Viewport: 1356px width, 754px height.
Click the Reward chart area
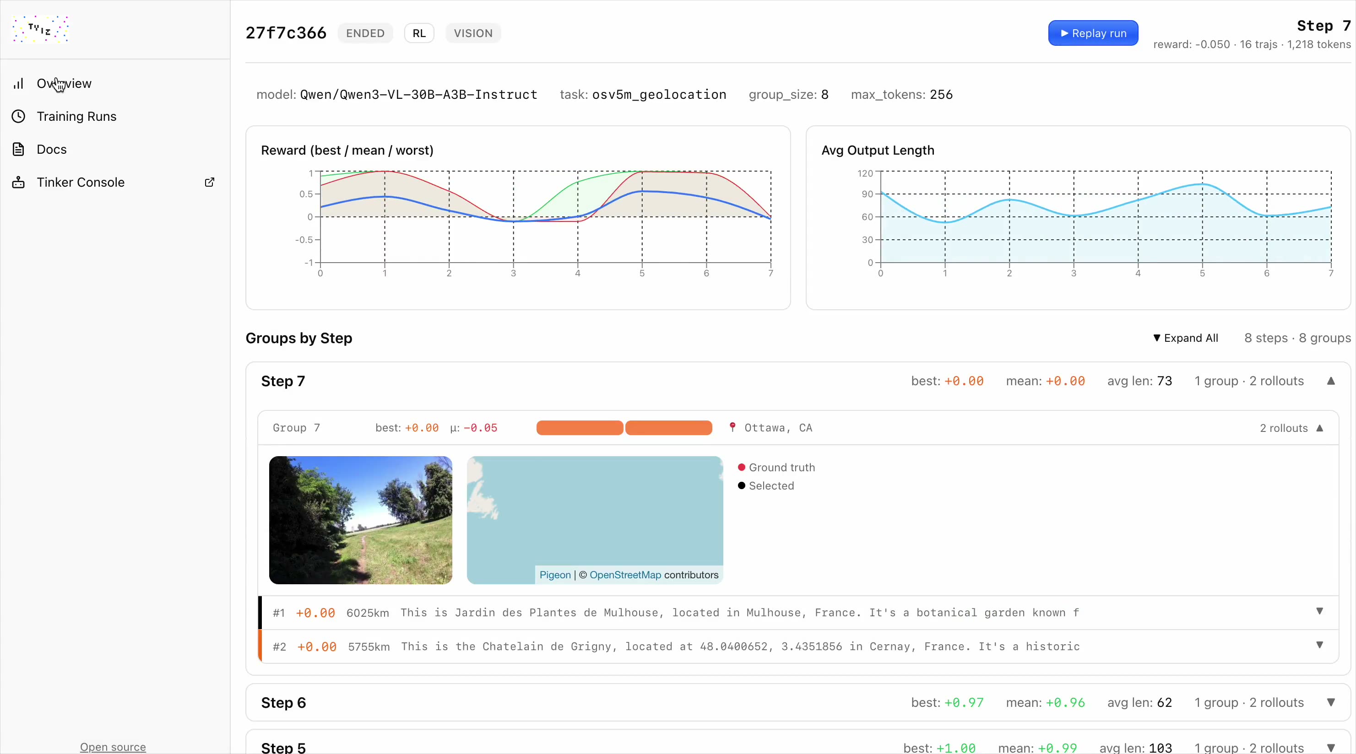545,217
